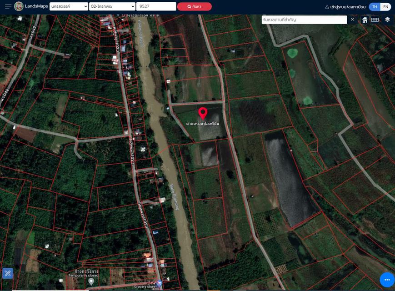This screenshot has width=395, height=291.
Task: Expand the district dropdown 02-โกรกพระ
Action: pos(112,6)
